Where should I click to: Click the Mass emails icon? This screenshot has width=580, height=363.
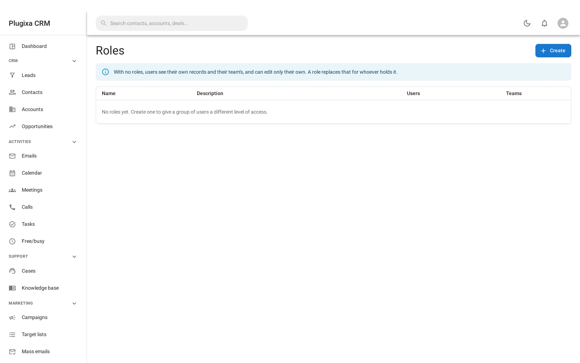pyautogui.click(x=12, y=352)
